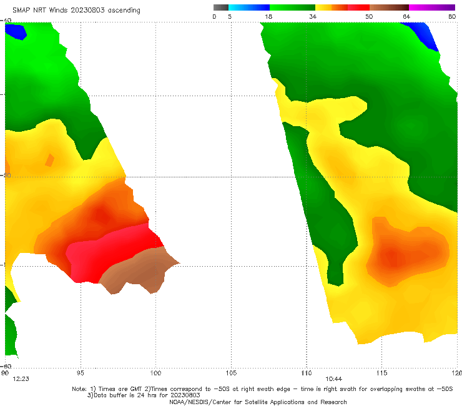Click the color bar label '80'
Screen dimensions: 462x406
click(x=452, y=17)
